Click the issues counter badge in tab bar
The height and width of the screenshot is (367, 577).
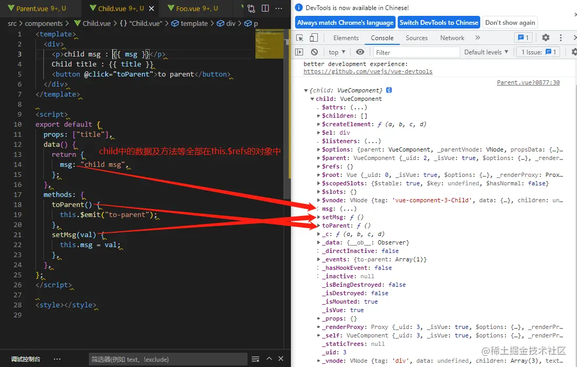point(523,37)
